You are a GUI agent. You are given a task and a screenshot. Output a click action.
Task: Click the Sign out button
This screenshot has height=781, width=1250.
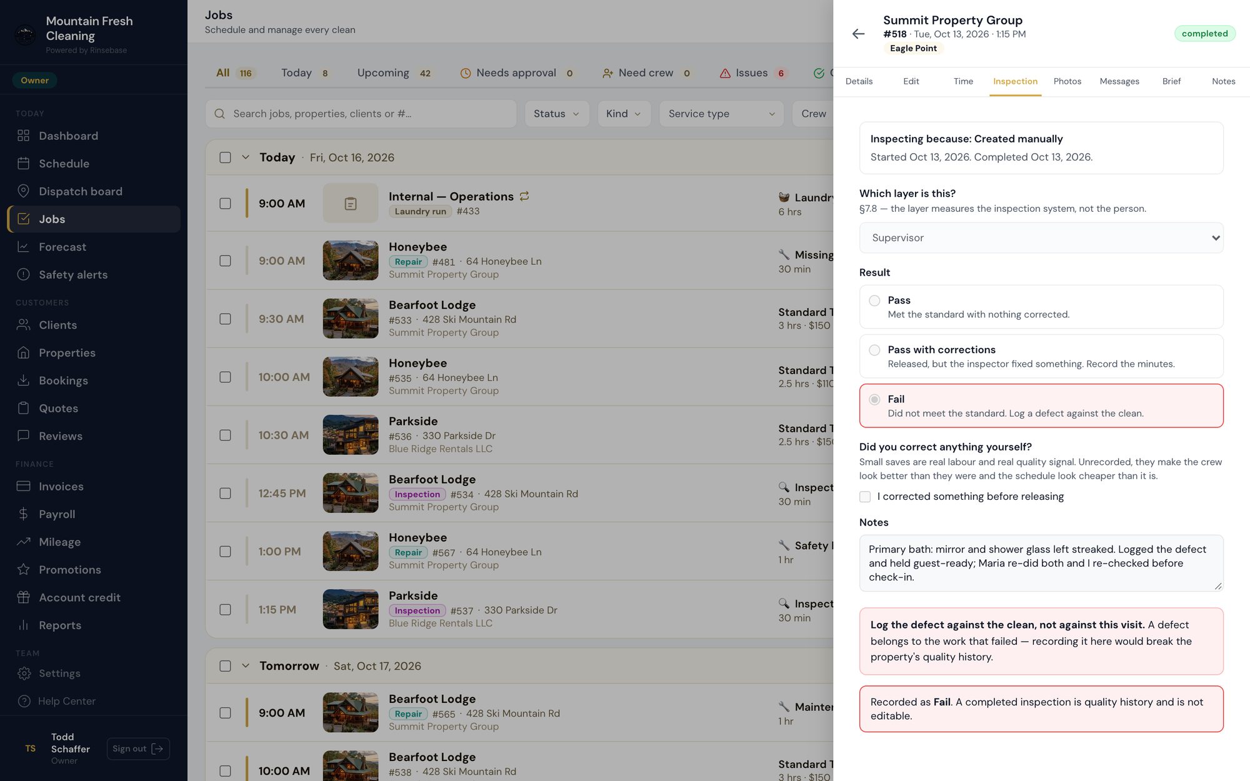click(138, 749)
